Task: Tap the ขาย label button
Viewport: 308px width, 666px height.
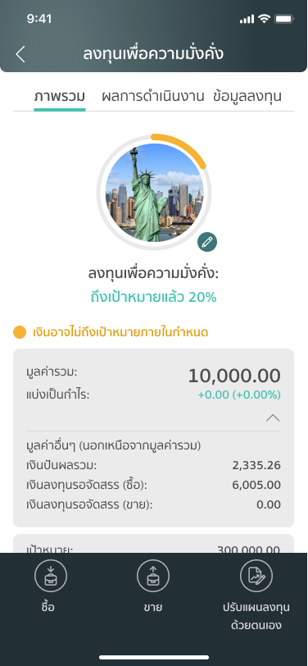Action: point(152,608)
